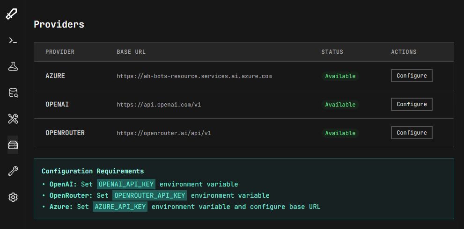Click the OPENROUTER_API_KEY code tag

pyautogui.click(x=149, y=195)
